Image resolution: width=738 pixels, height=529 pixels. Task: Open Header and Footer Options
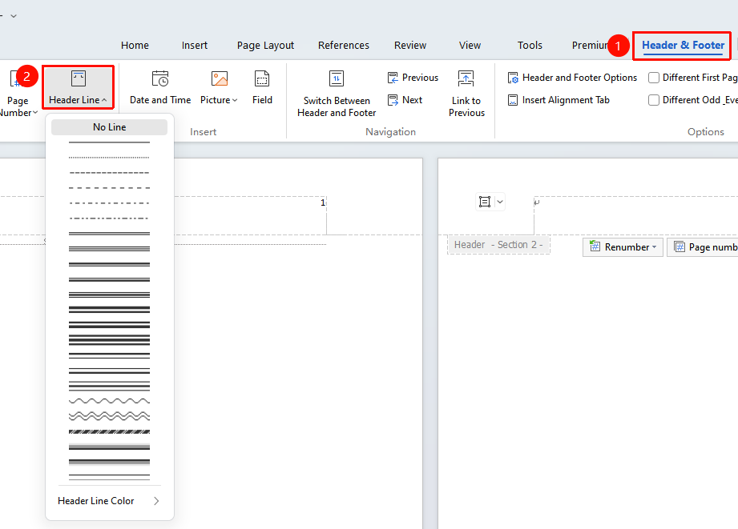[x=572, y=78]
